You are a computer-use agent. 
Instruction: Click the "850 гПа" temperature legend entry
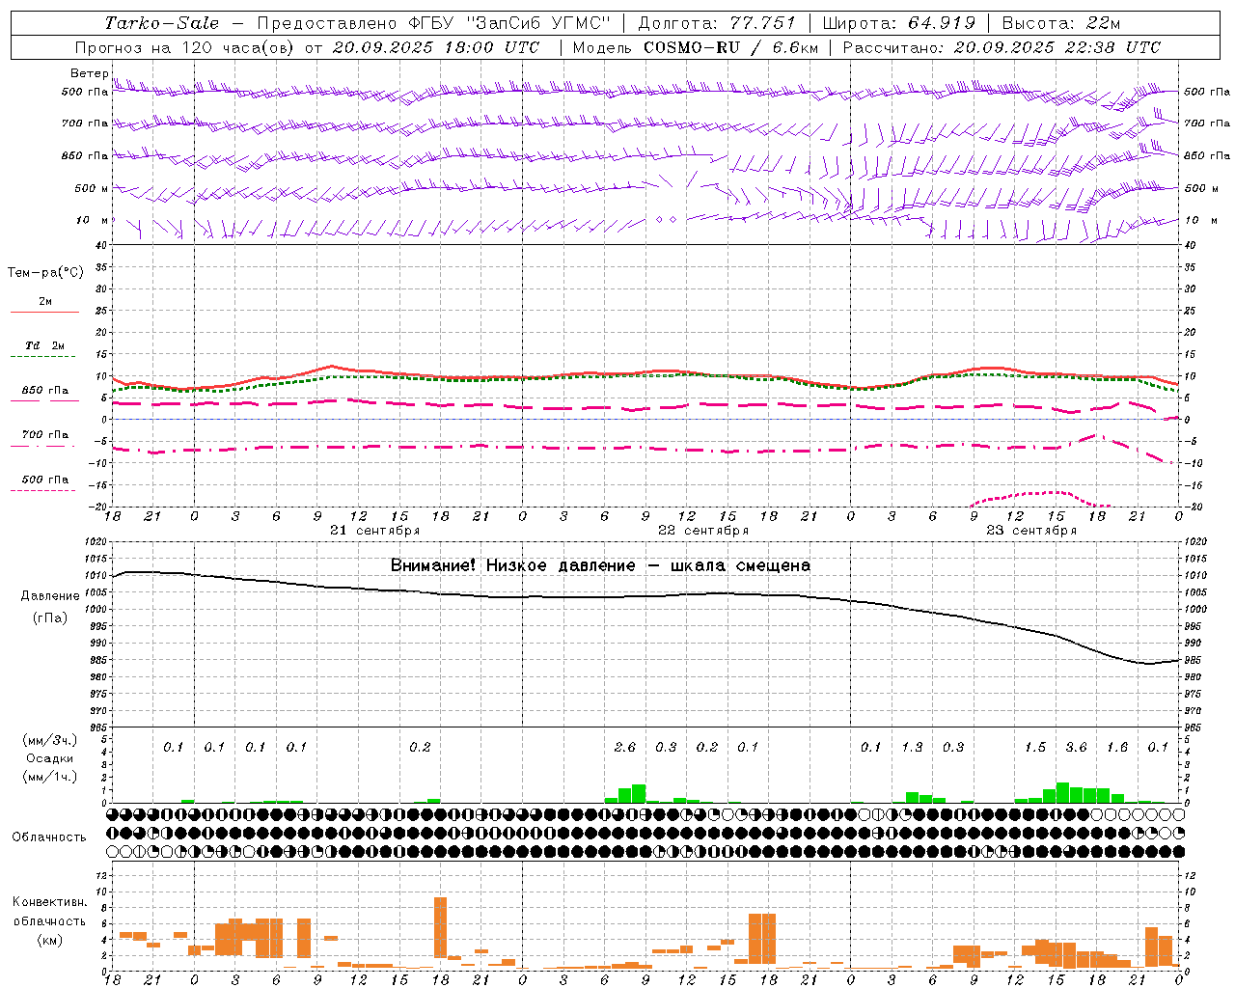coord(45,391)
